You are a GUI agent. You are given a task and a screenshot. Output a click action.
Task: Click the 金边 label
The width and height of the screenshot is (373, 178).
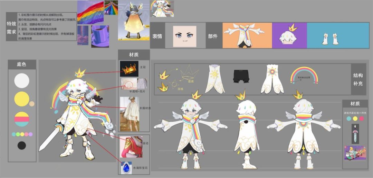(x=146, y=143)
